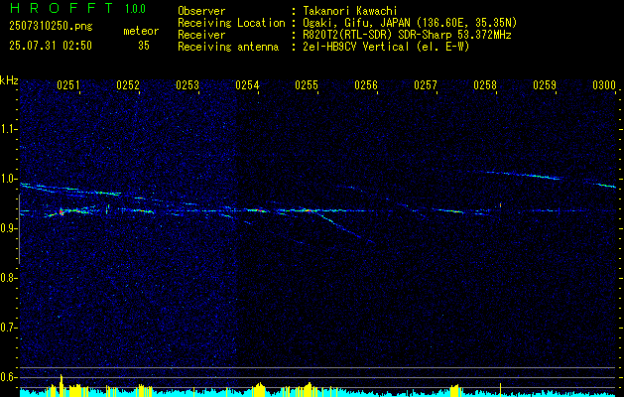Select the filename 2507310250.png
The image size is (624, 397).
coord(51,27)
